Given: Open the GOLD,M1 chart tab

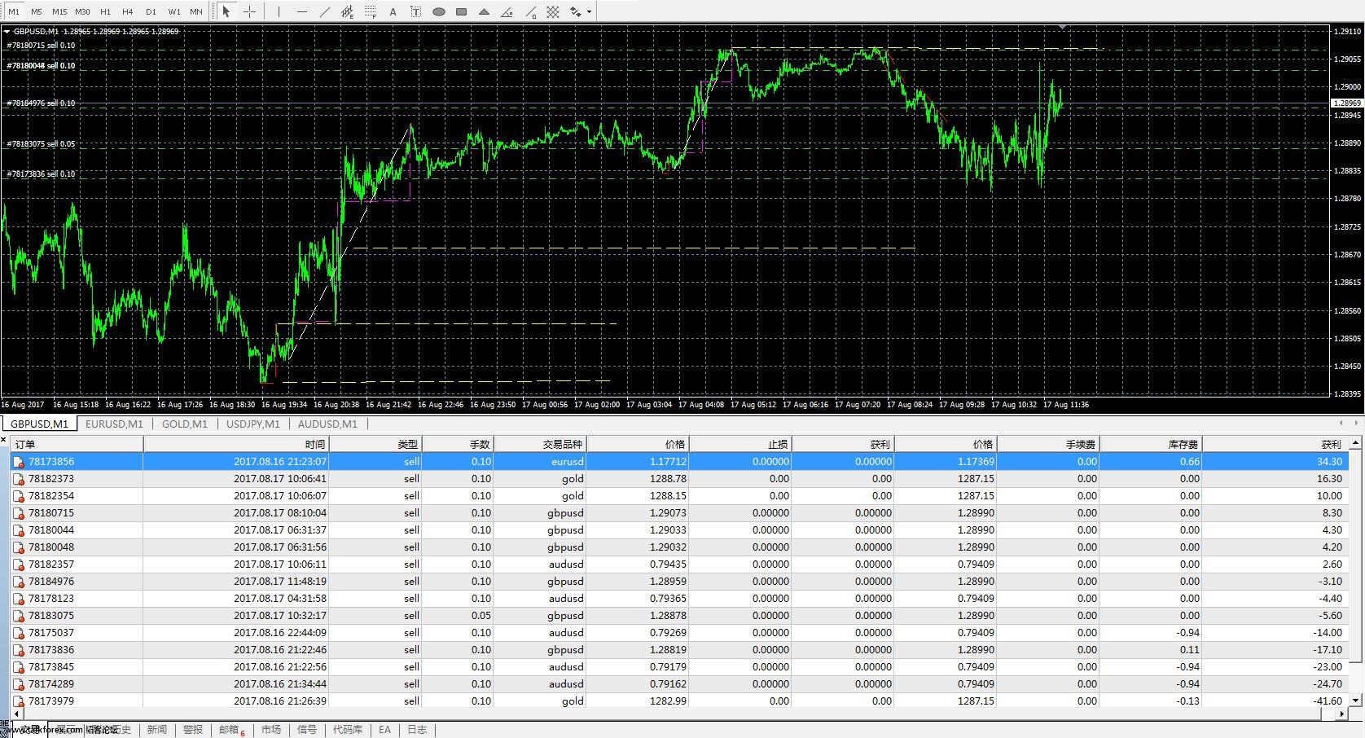Looking at the screenshot, I should tap(185, 424).
